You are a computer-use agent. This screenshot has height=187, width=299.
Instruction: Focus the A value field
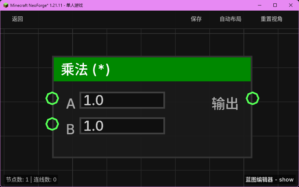coord(122,100)
